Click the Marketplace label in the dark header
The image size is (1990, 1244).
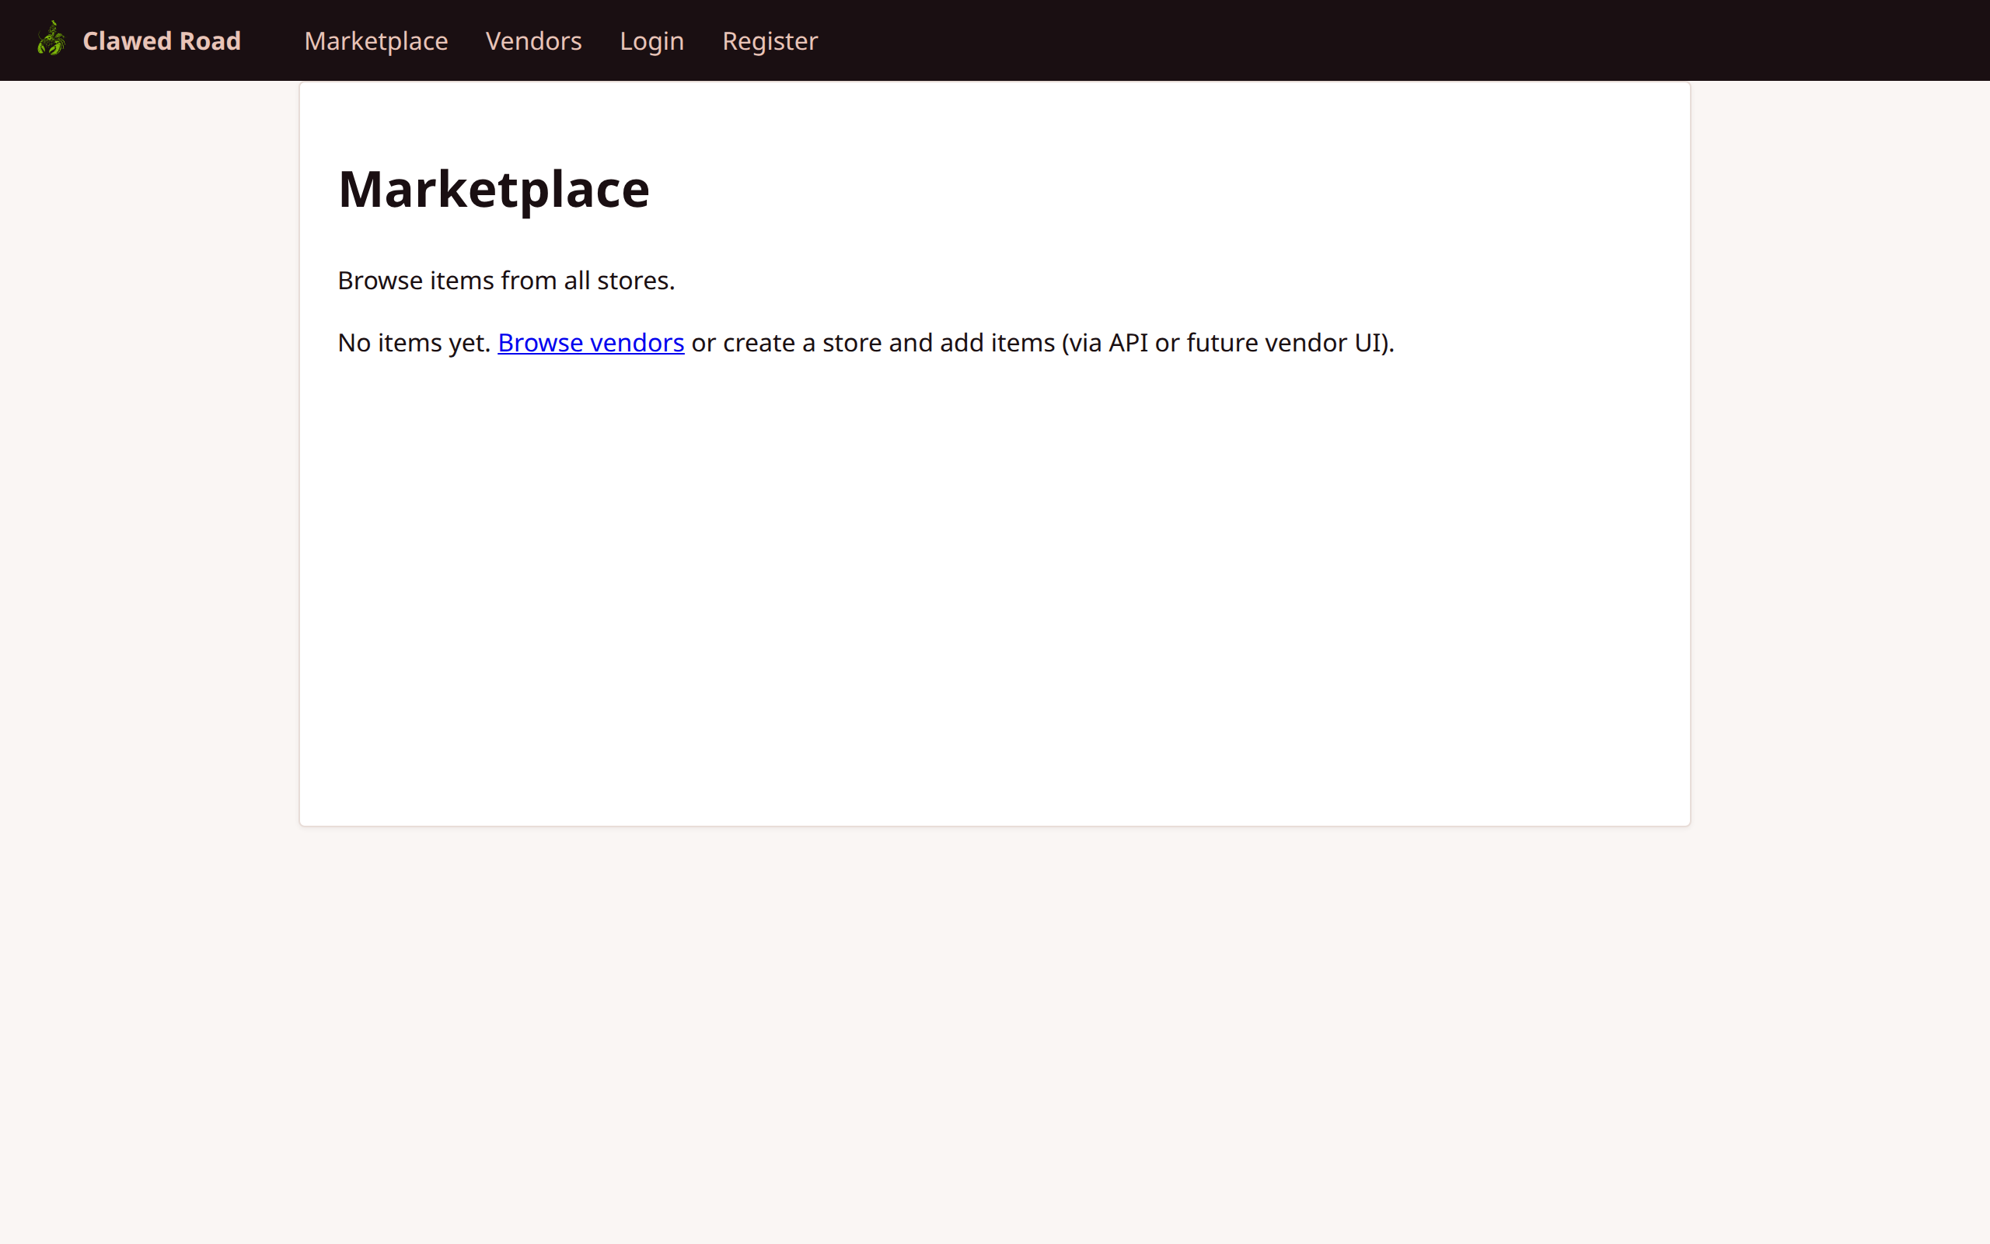tap(375, 40)
